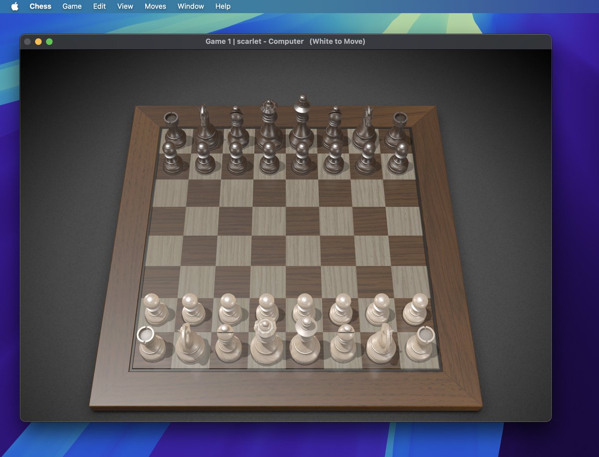Select the white pawn on e2
This screenshot has height=457, width=599.
point(304,309)
